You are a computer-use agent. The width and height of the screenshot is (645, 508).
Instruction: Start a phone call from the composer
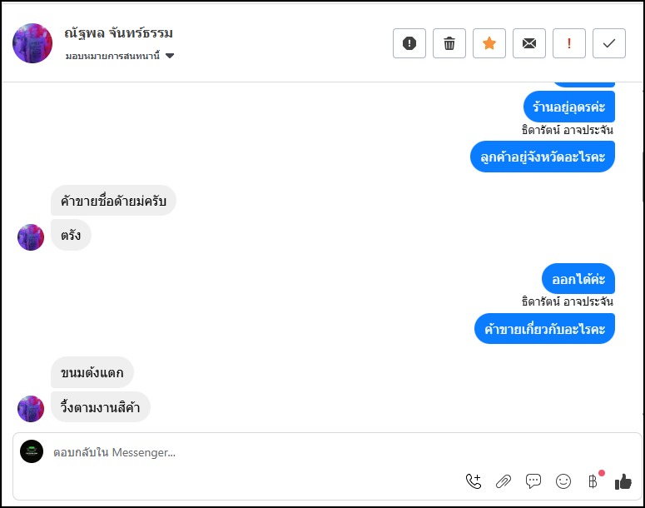[x=474, y=481]
